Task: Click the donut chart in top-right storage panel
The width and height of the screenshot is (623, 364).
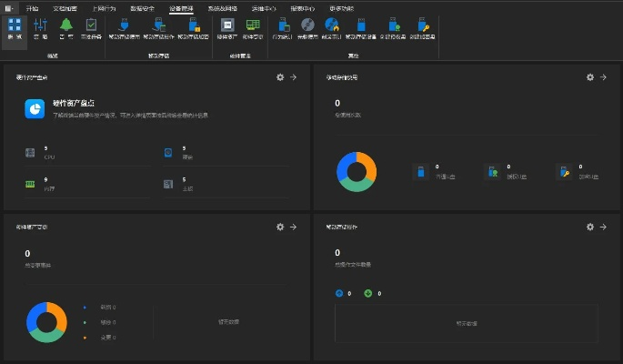Action: (357, 171)
